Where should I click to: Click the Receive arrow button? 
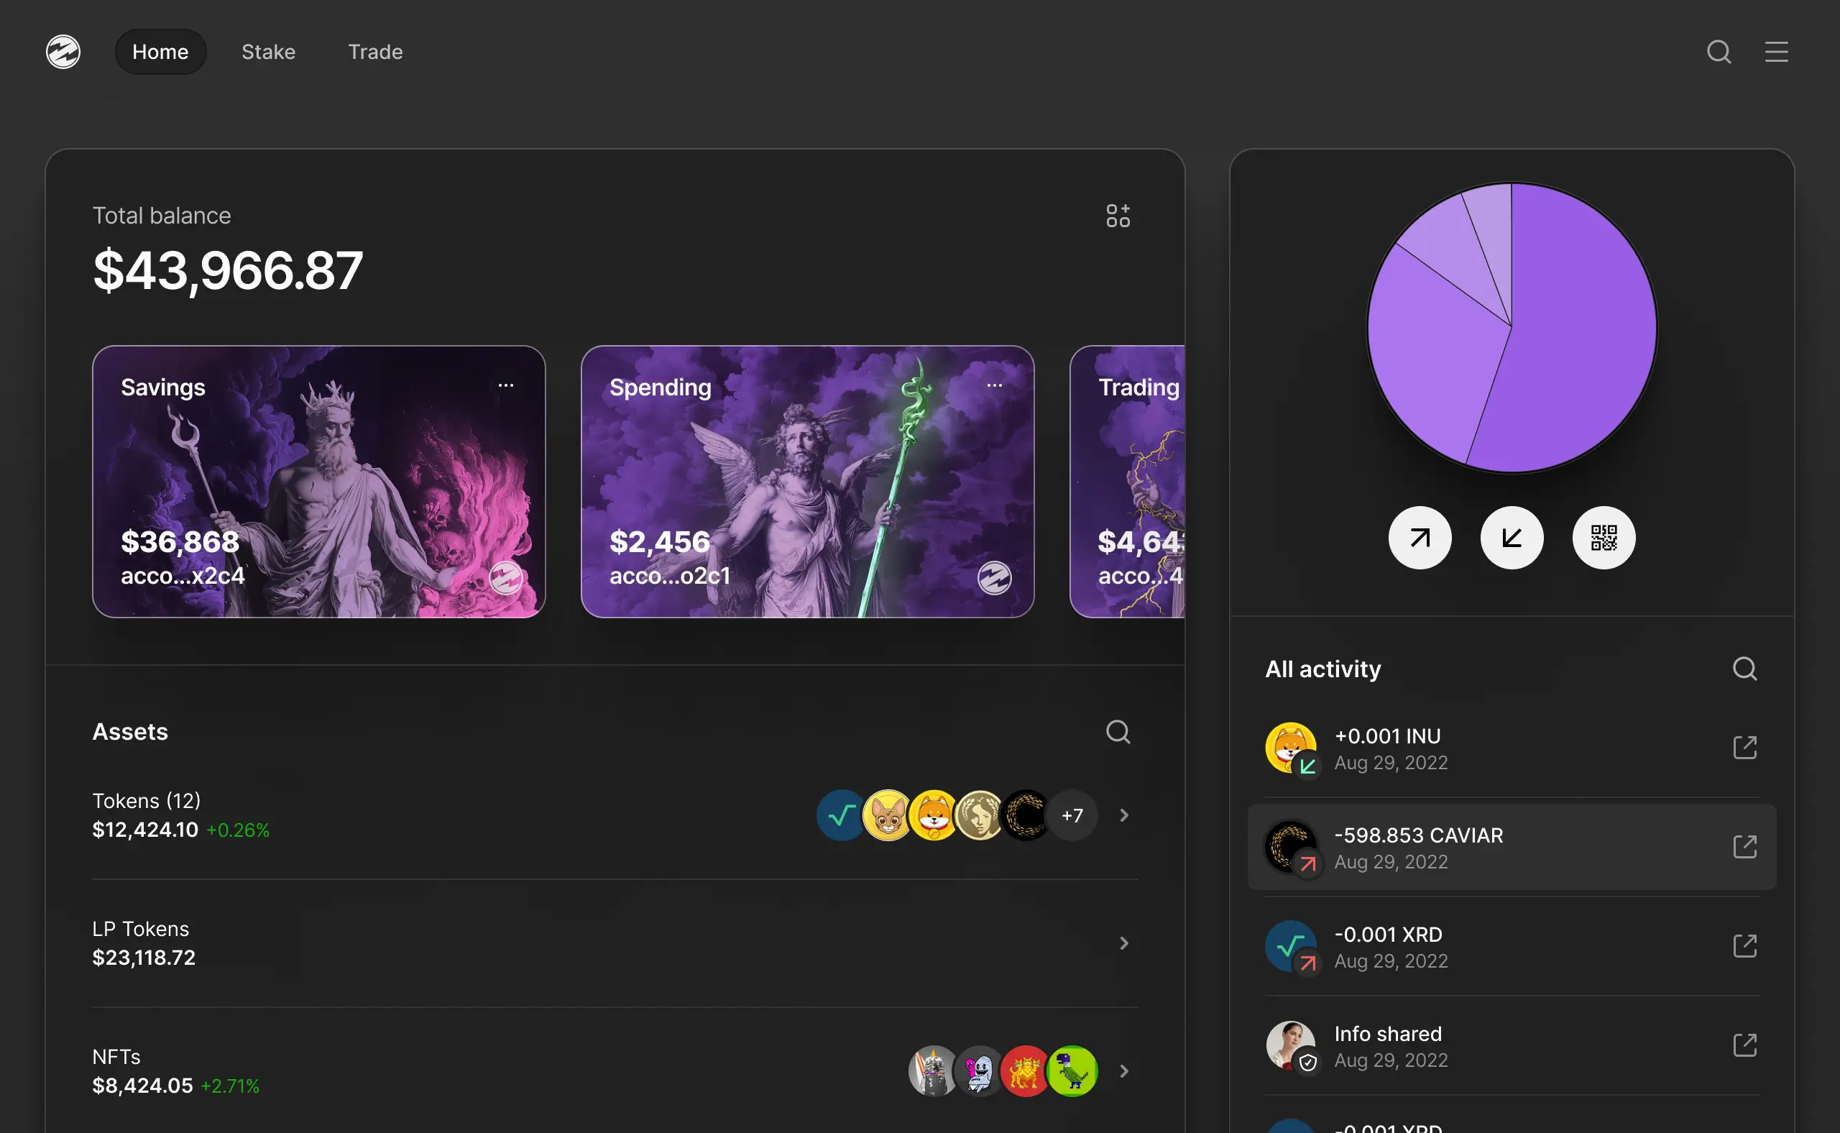click(1512, 538)
